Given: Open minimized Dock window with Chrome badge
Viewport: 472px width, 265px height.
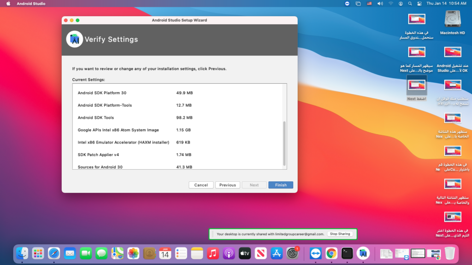Looking at the screenshot, I should 434,253.
